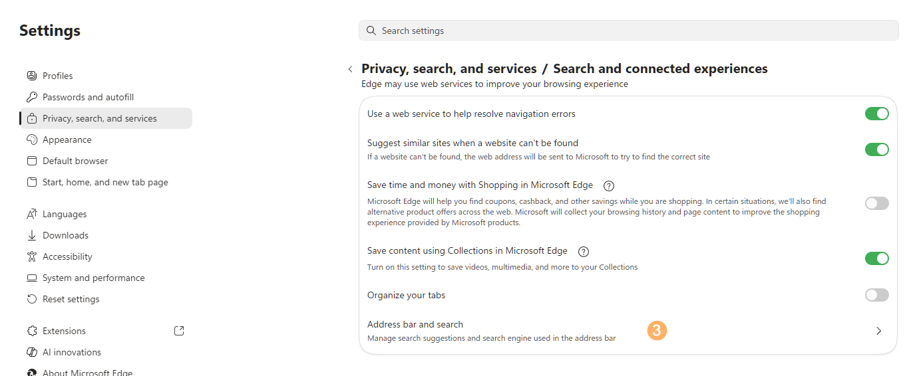Click 'Manage search suggestions and search engine' description

(x=492, y=338)
